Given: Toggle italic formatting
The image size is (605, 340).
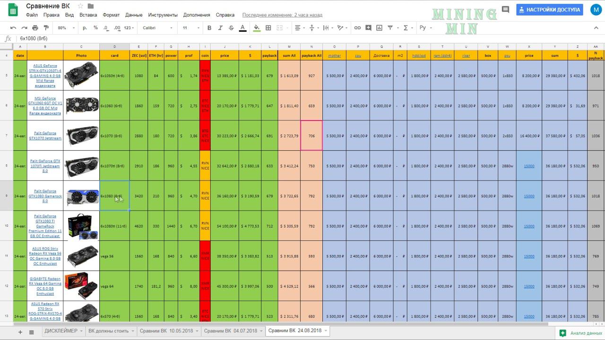Looking at the screenshot, I should coord(220,28).
